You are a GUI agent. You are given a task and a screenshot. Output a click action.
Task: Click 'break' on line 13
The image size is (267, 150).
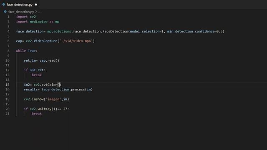coord(37,75)
